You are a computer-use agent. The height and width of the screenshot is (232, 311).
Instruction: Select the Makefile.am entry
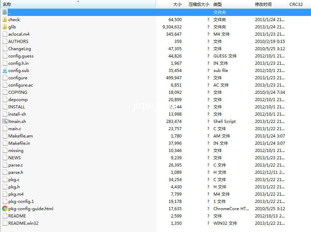[21, 136]
